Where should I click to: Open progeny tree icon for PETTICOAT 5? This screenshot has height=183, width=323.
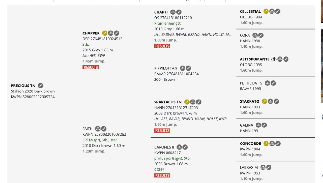267,83
